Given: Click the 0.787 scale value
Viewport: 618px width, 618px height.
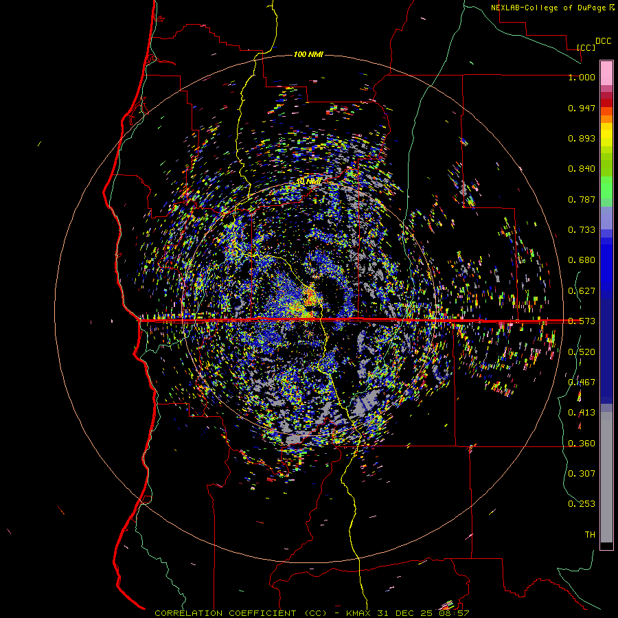Looking at the screenshot, I should pyautogui.click(x=582, y=199).
